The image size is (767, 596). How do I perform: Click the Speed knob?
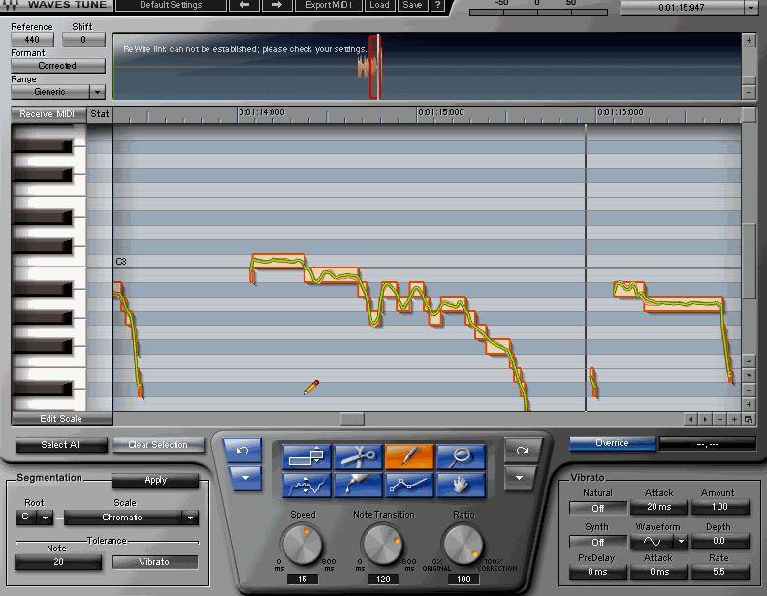click(x=303, y=545)
